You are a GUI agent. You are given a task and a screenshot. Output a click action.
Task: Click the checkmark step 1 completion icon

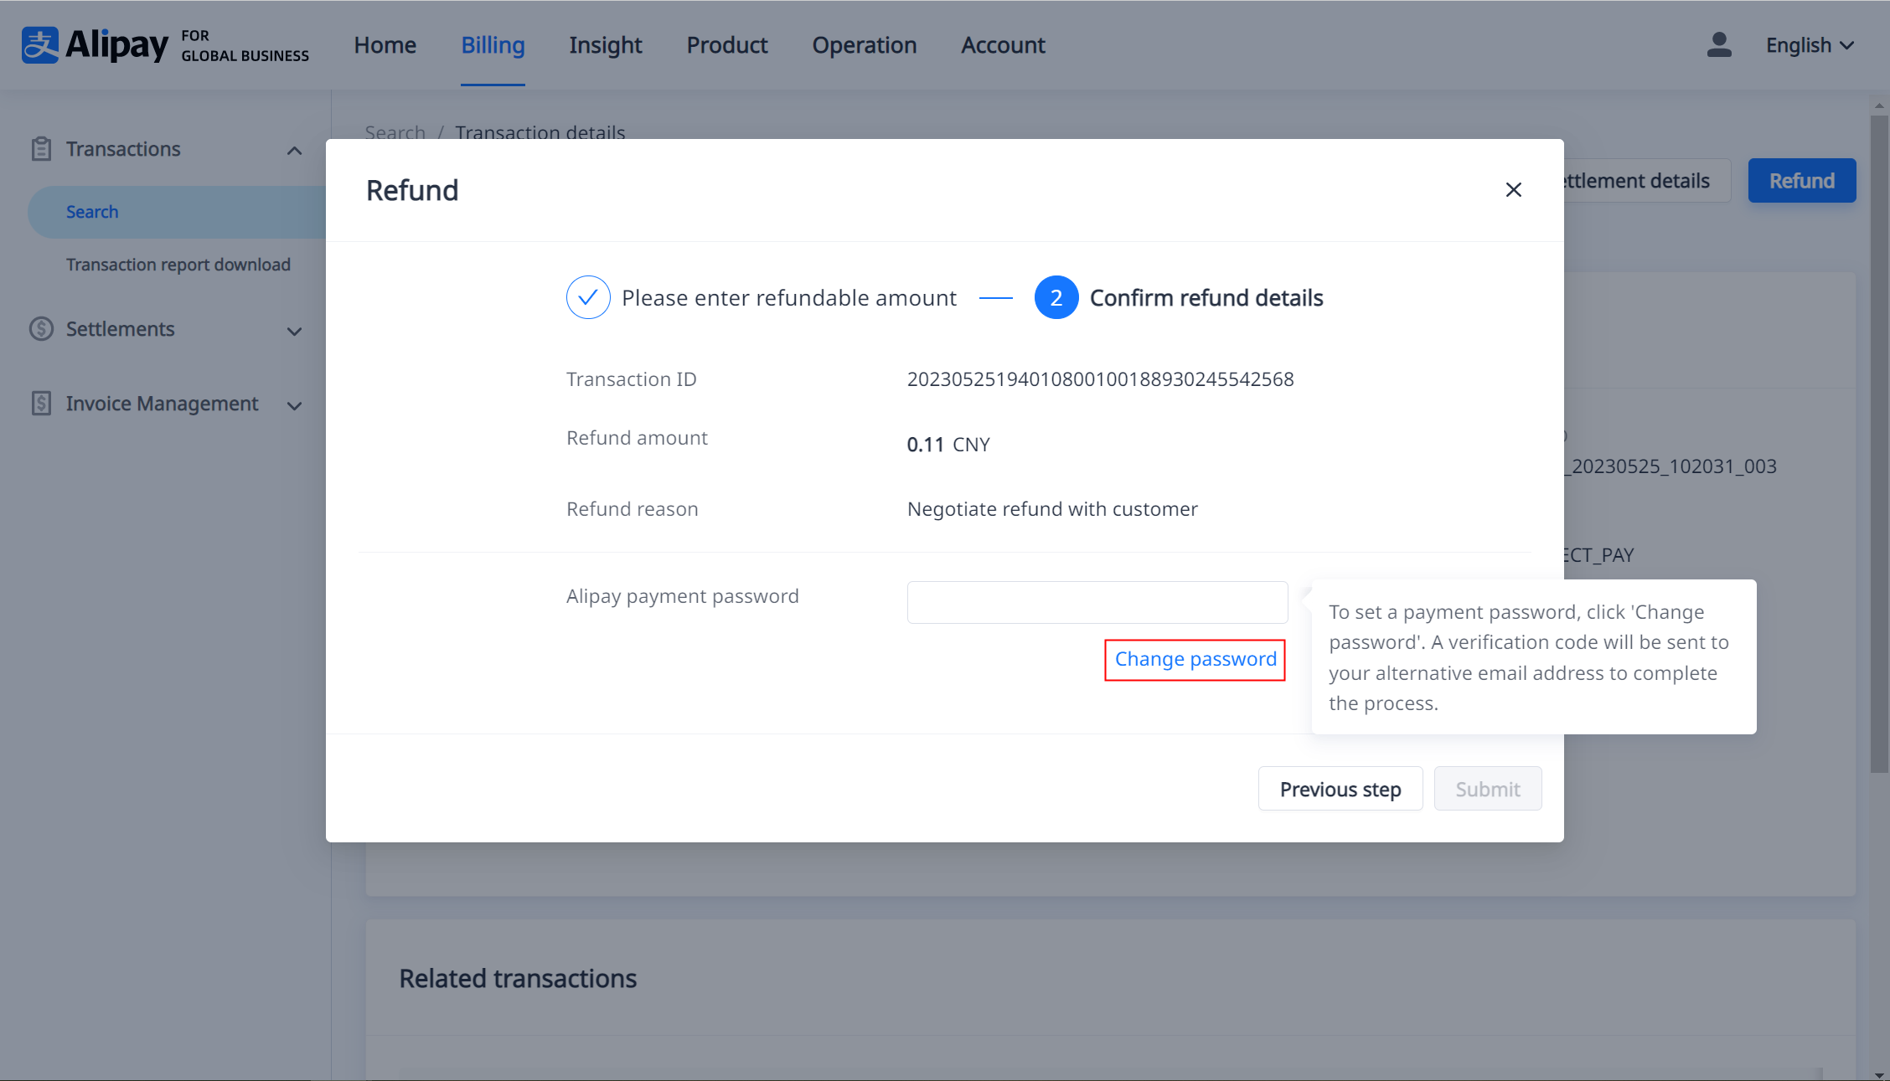click(586, 297)
